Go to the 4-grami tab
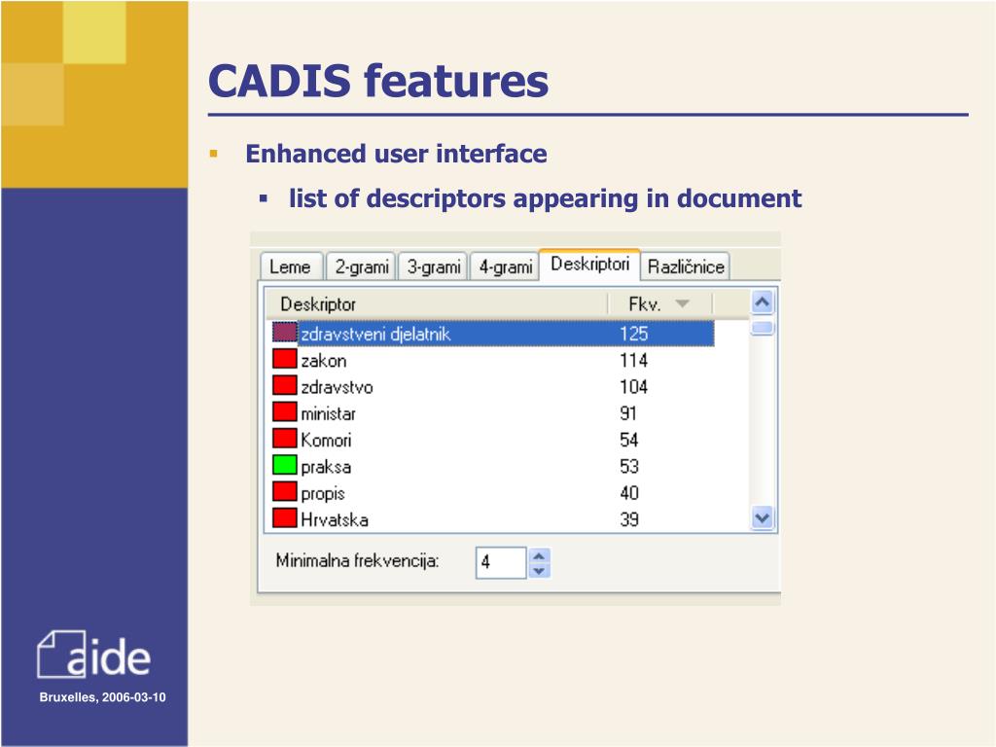996x747 pixels. click(505, 267)
